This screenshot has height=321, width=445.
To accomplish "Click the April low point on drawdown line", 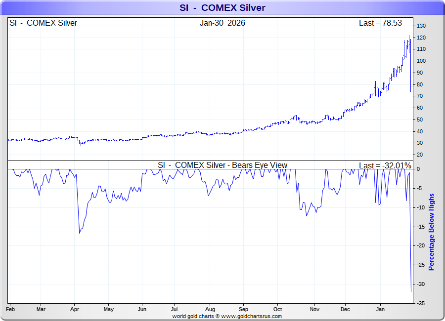I will coord(80,233).
